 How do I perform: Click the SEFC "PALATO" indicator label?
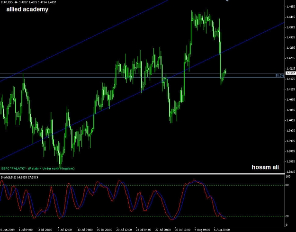click(38, 169)
